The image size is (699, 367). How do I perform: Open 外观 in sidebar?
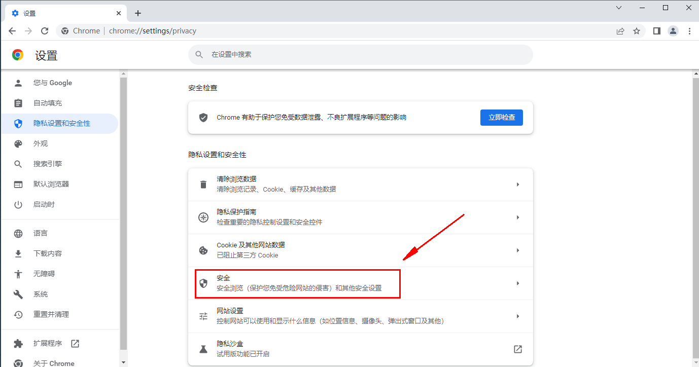[x=59, y=143]
